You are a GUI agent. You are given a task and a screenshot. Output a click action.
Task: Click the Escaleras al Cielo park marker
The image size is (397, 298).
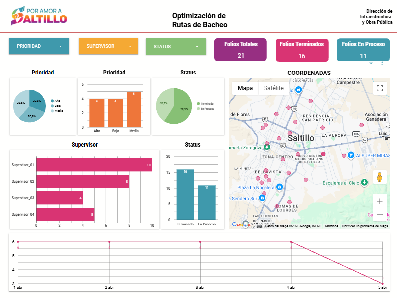pyautogui.click(x=364, y=182)
